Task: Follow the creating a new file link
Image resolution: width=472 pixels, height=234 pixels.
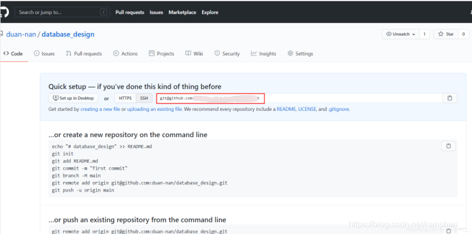Action: point(100,109)
